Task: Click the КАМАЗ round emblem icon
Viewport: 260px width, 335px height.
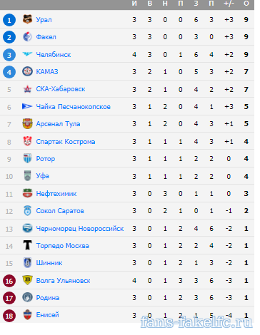Action: click(x=27, y=71)
